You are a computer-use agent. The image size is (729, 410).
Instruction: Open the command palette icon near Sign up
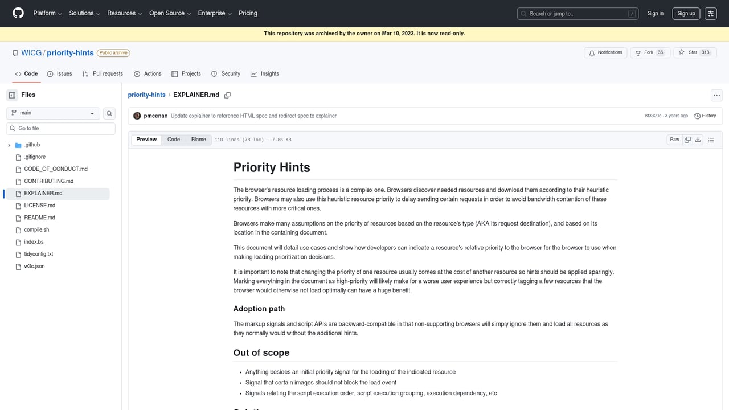coord(710,13)
